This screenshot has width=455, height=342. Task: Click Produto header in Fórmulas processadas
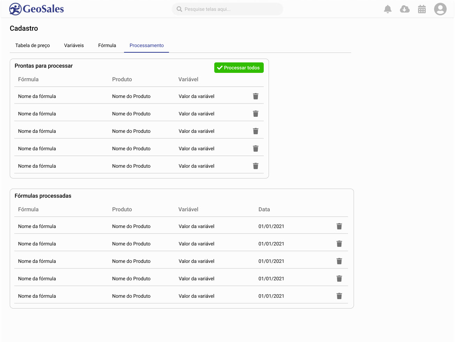tap(122, 210)
